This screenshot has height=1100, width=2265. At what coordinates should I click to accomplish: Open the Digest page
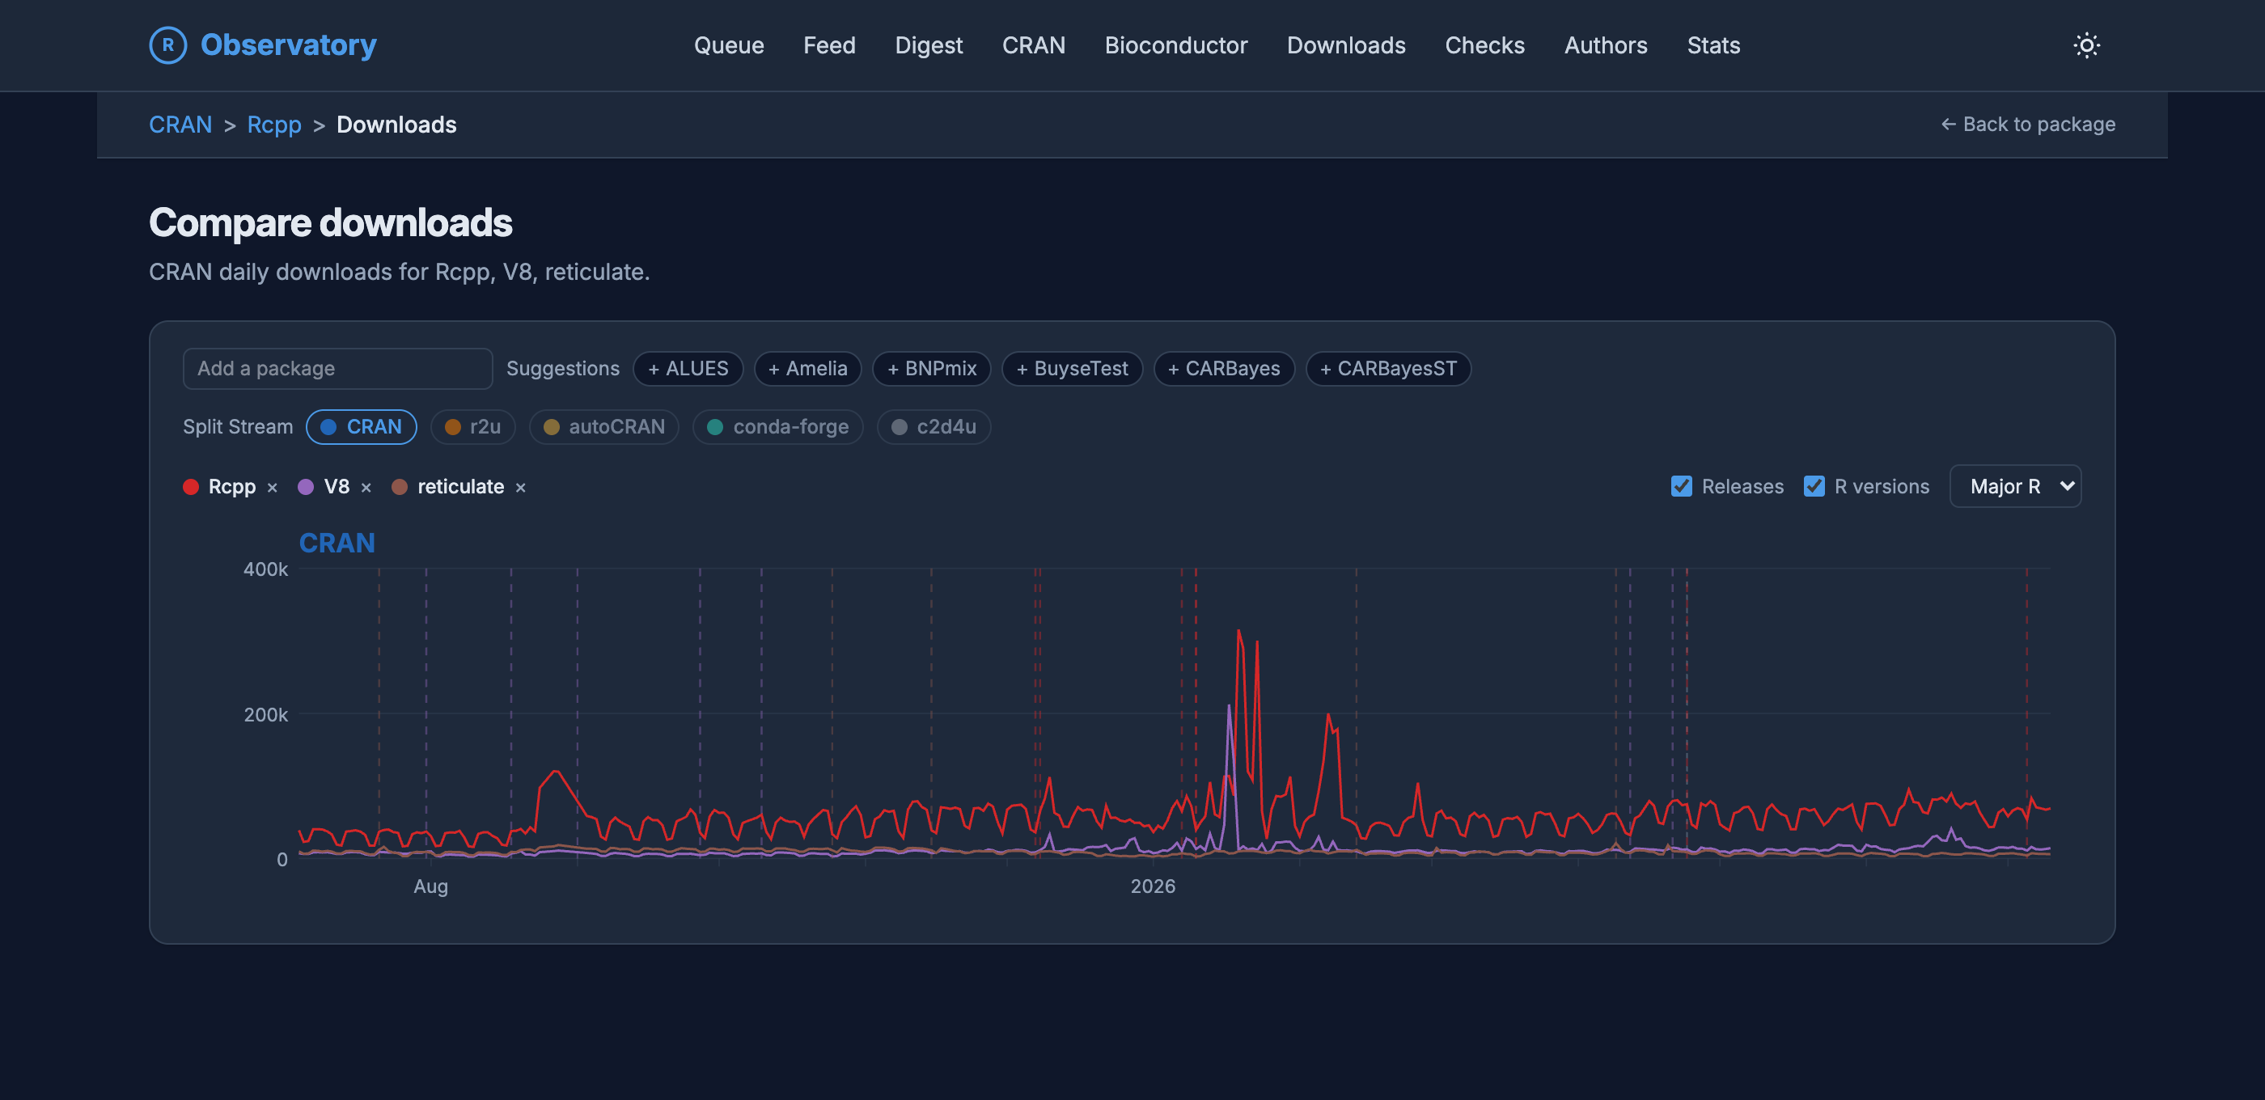tap(928, 44)
